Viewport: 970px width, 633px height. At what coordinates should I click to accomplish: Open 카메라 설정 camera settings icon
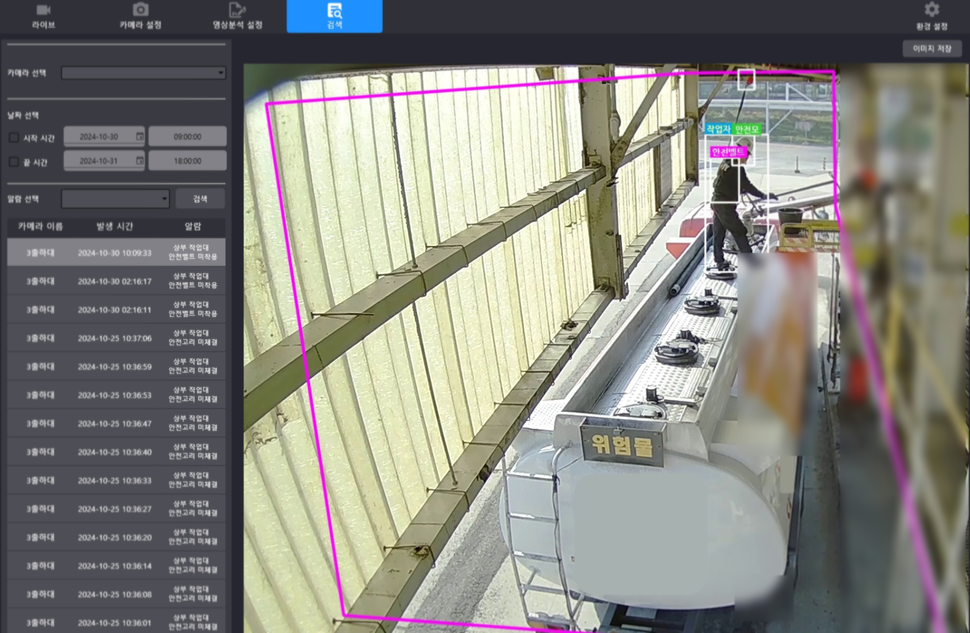(x=140, y=10)
